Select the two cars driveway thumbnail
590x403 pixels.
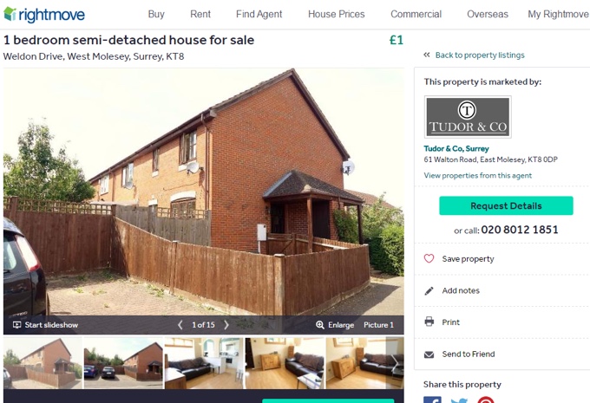click(x=123, y=363)
